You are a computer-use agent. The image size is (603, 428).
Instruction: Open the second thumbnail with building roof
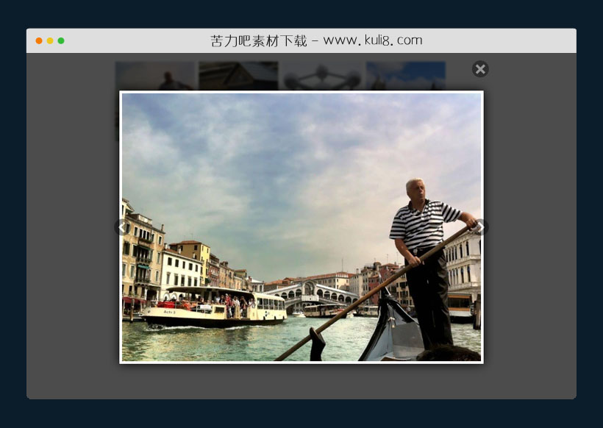tap(238, 76)
